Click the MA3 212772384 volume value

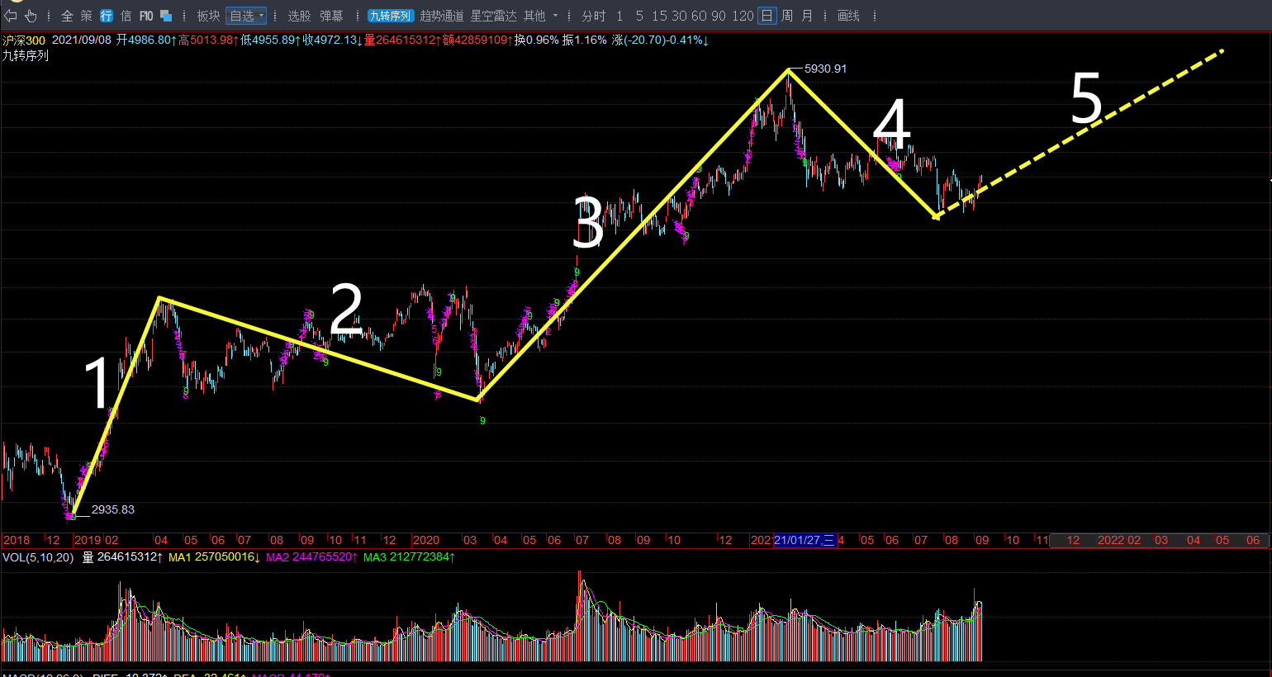point(409,557)
